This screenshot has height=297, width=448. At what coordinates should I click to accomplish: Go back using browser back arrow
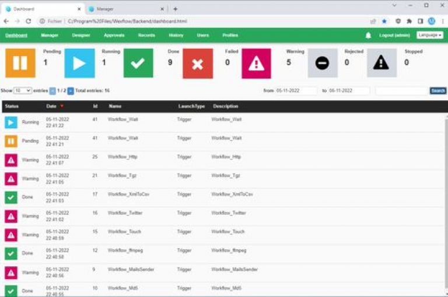[x=6, y=21]
